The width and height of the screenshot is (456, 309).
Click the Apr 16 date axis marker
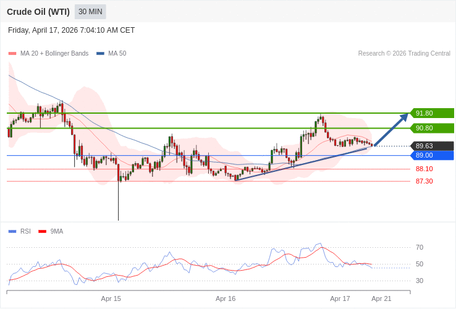(x=226, y=298)
